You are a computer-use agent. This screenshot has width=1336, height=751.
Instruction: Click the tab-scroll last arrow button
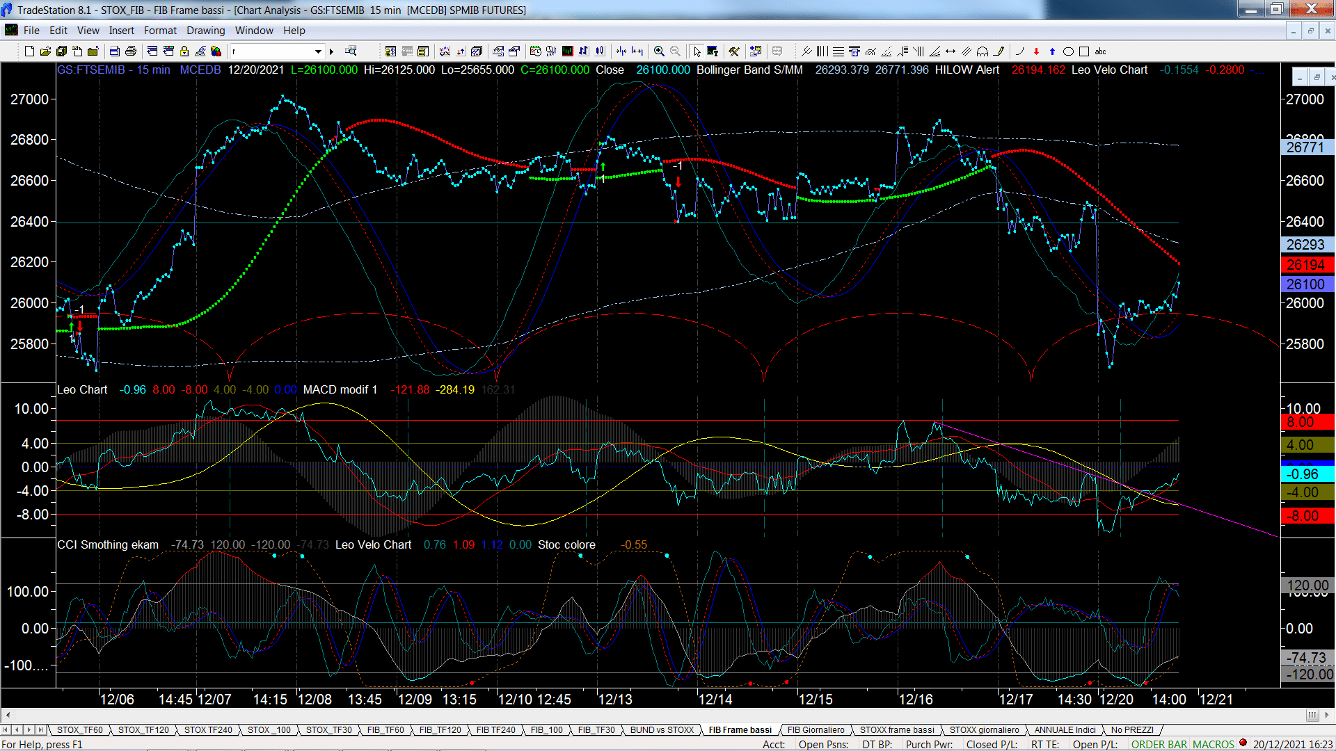click(40, 730)
